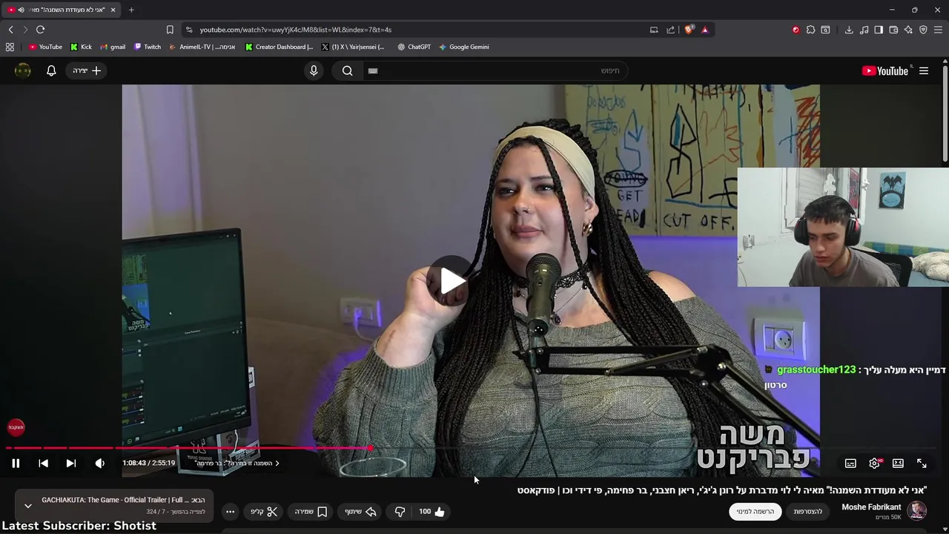Like the video with thumbs up
The image size is (949, 534).
coord(432,512)
